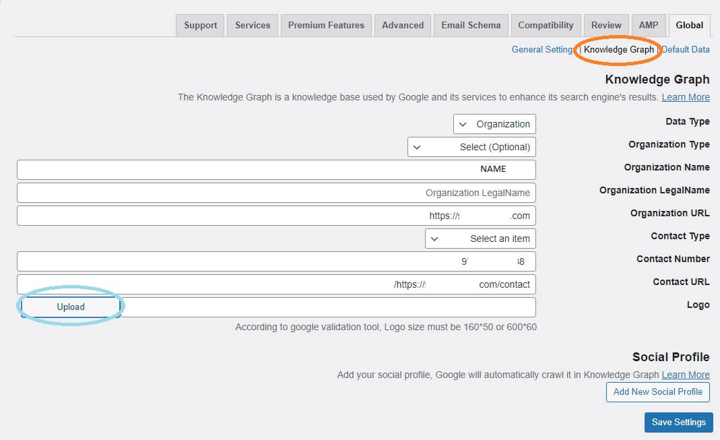
Task: Open the Data Type Organization dropdown
Action: [494, 124]
